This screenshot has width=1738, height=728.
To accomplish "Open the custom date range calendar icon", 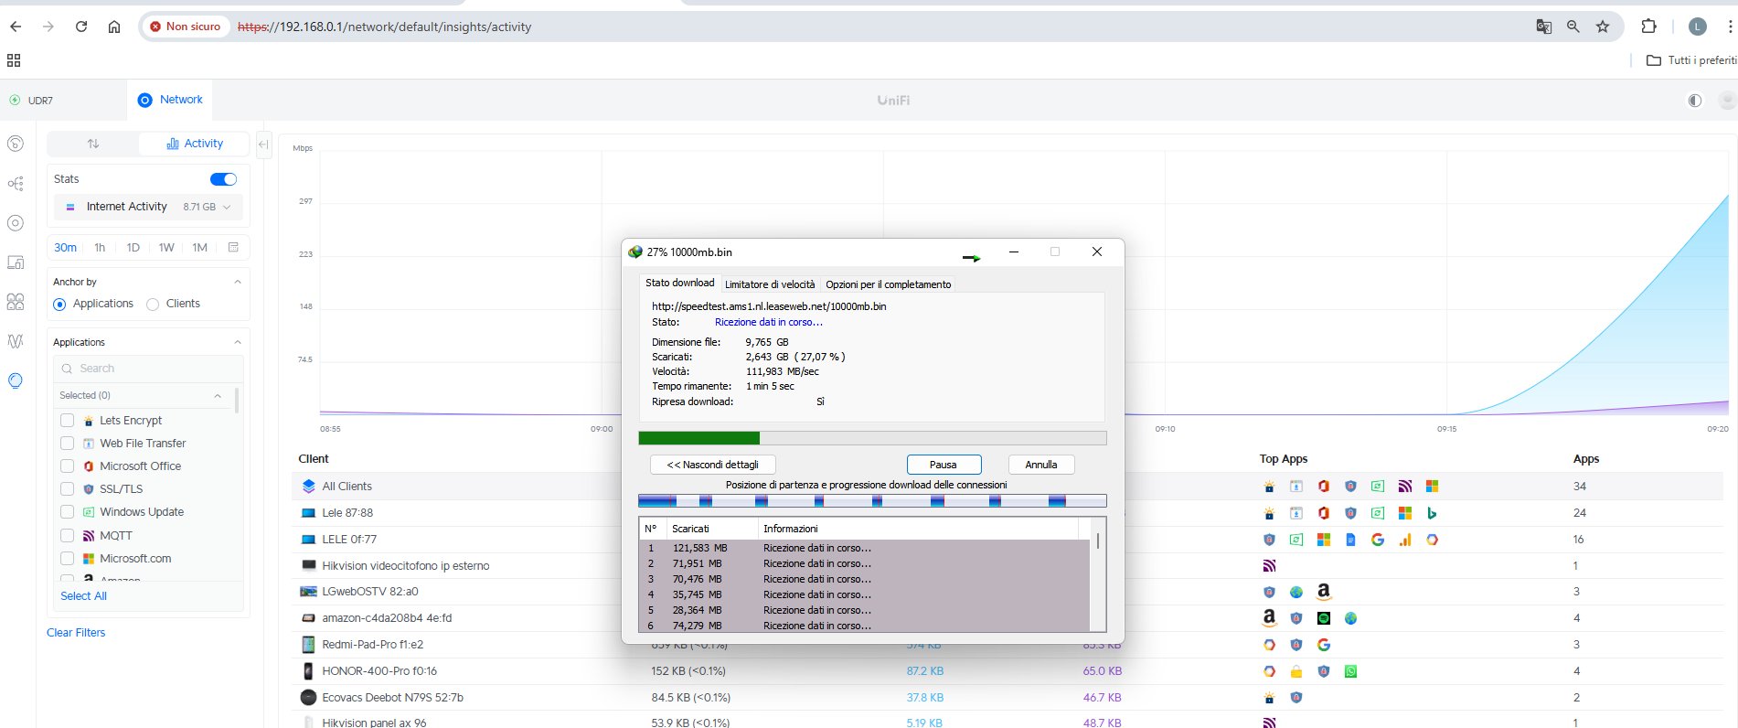I will point(233,248).
